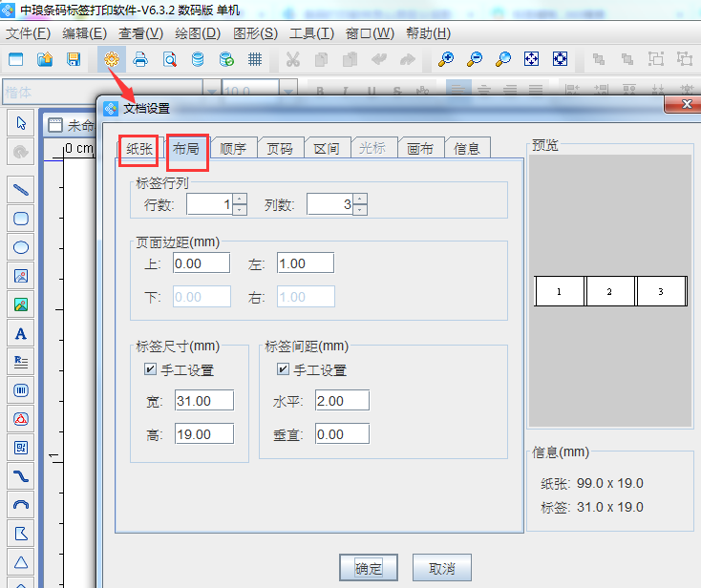The width and height of the screenshot is (701, 588).
Task: Select the QR code tool
Action: [x=20, y=447]
